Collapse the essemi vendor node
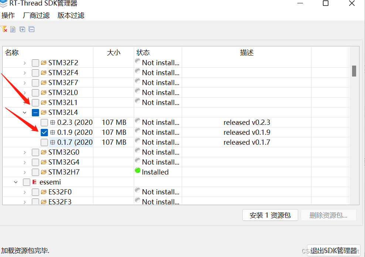This screenshot has width=365, height=257. pyautogui.click(x=16, y=182)
